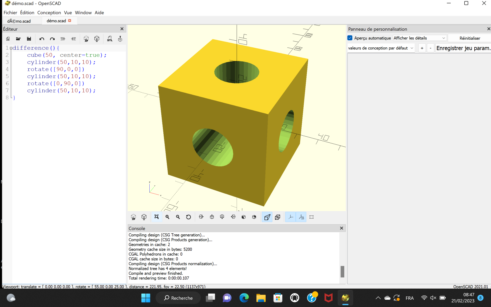Run Preview from the editor toolbar
The width and height of the screenshot is (491, 307).
(86, 39)
